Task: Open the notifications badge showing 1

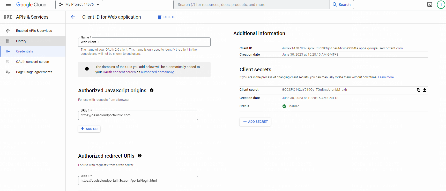Action: [x=441, y=5]
